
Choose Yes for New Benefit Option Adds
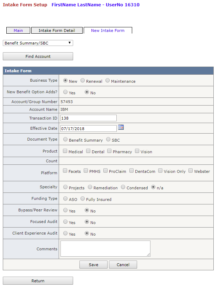[x=65, y=92]
